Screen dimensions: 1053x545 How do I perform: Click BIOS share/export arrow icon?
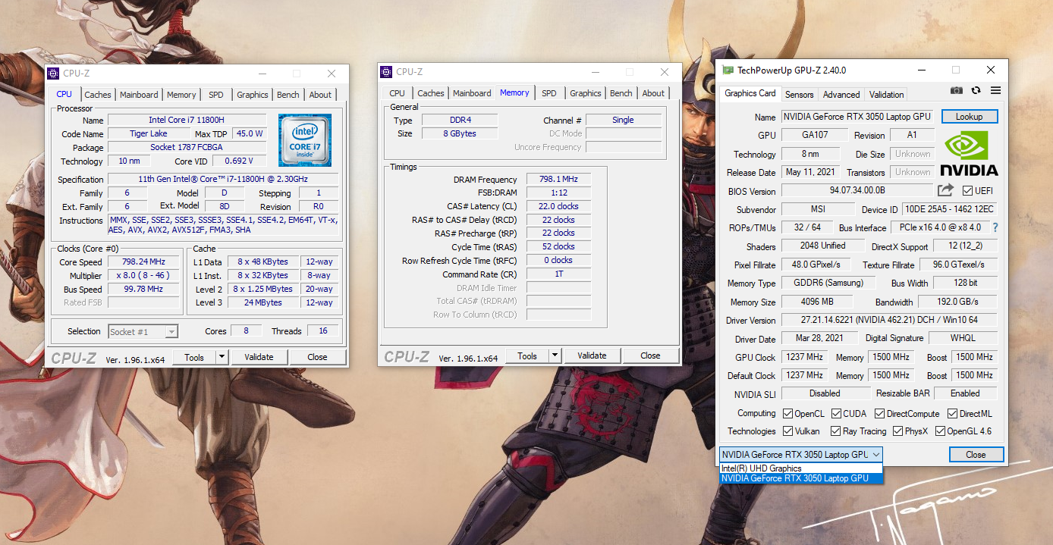coord(945,190)
